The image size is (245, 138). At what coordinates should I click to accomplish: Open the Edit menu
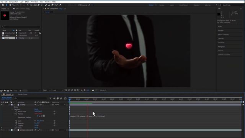6,2
